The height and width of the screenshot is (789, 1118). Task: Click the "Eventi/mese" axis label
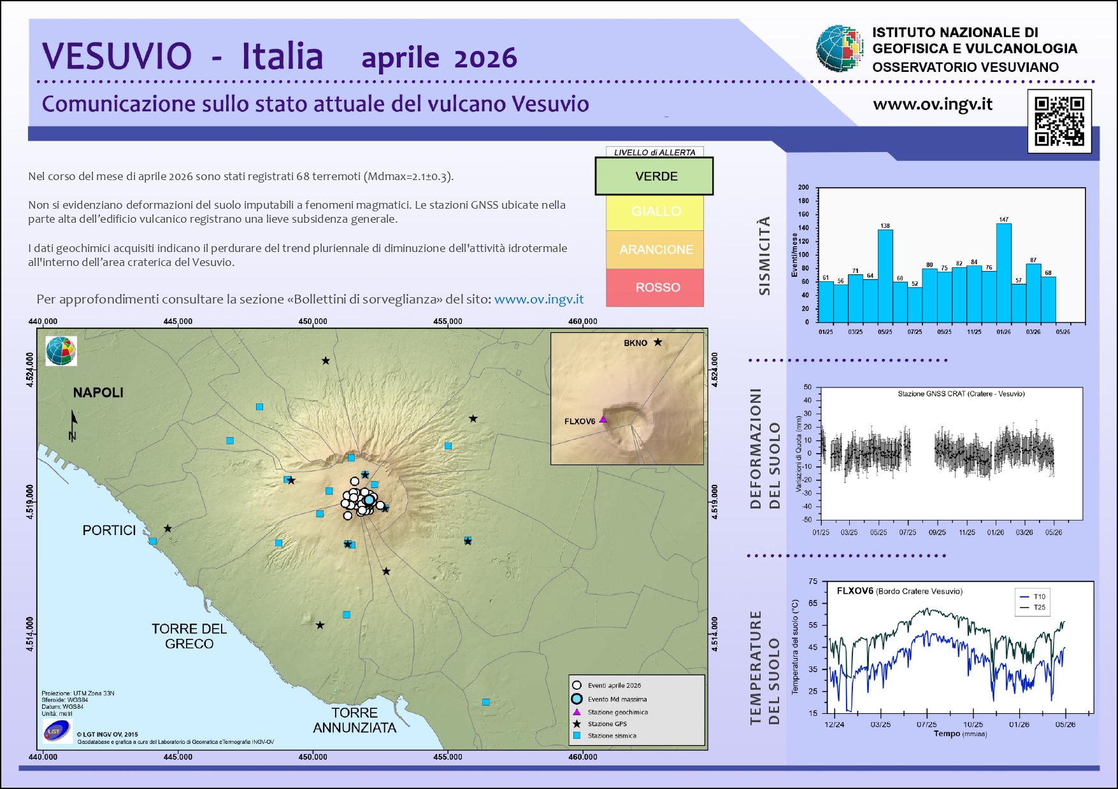point(794,255)
